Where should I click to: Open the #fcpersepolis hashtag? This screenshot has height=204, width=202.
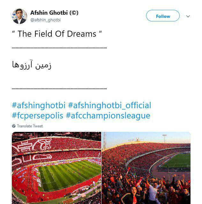[37, 116]
